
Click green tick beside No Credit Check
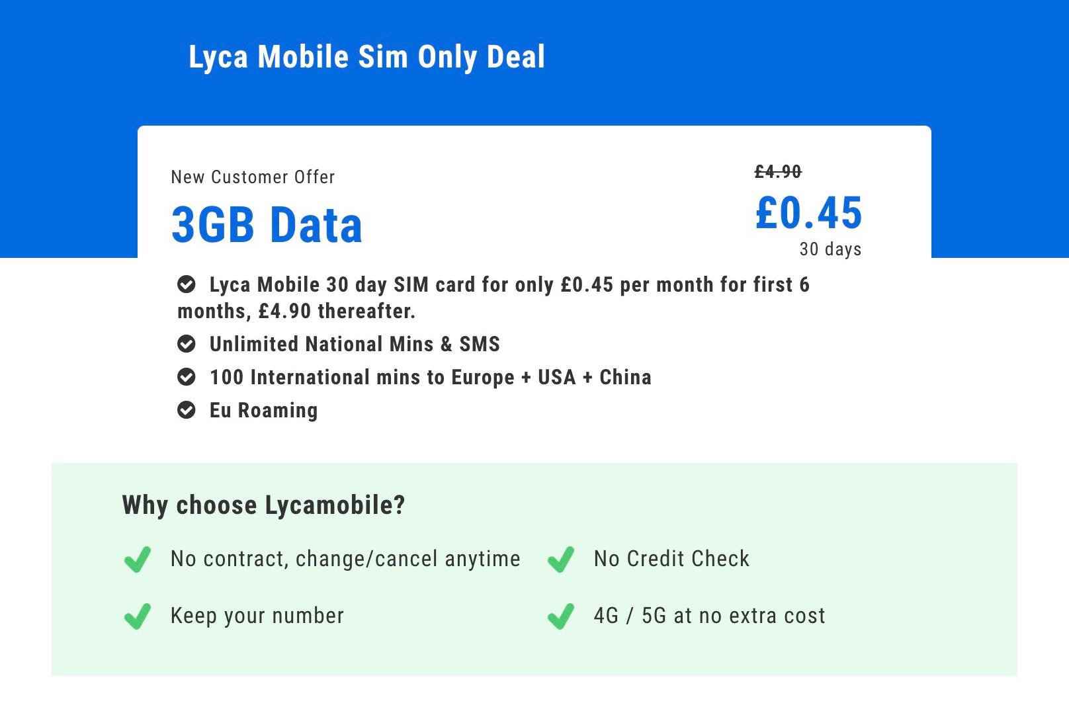(561, 560)
